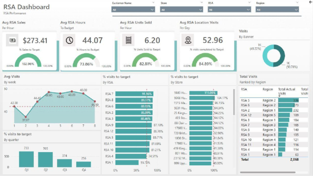Expand the Customer Name slicer header chevron
This screenshot has width=313, height=176.
(x=153, y=2)
